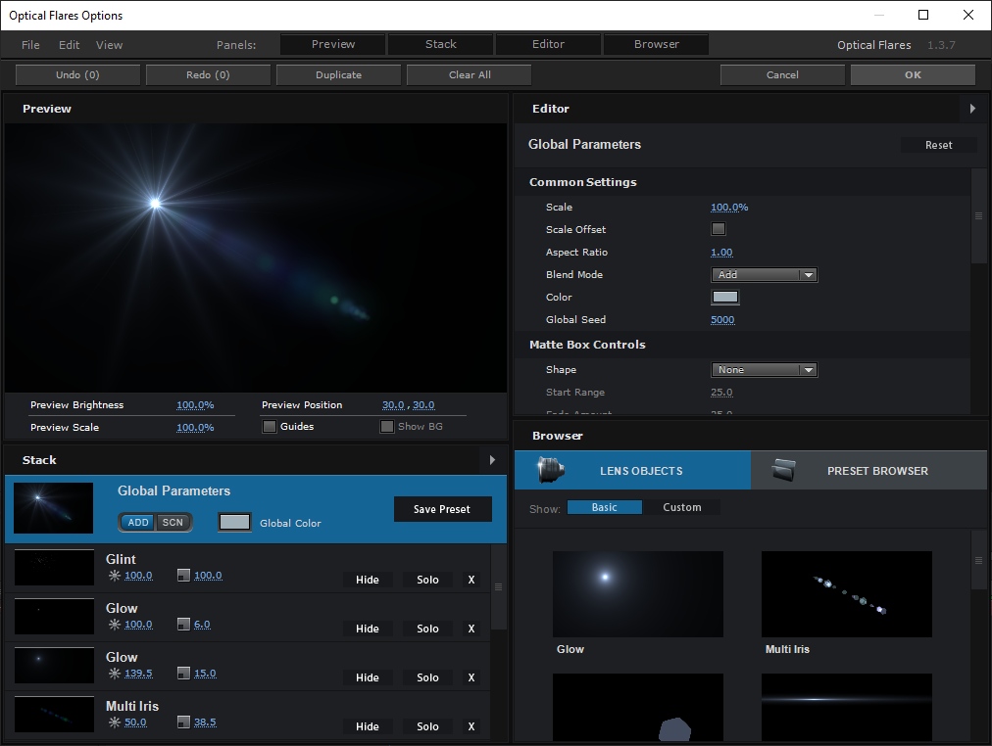Select the Glow lens object thumbnail

(x=638, y=594)
